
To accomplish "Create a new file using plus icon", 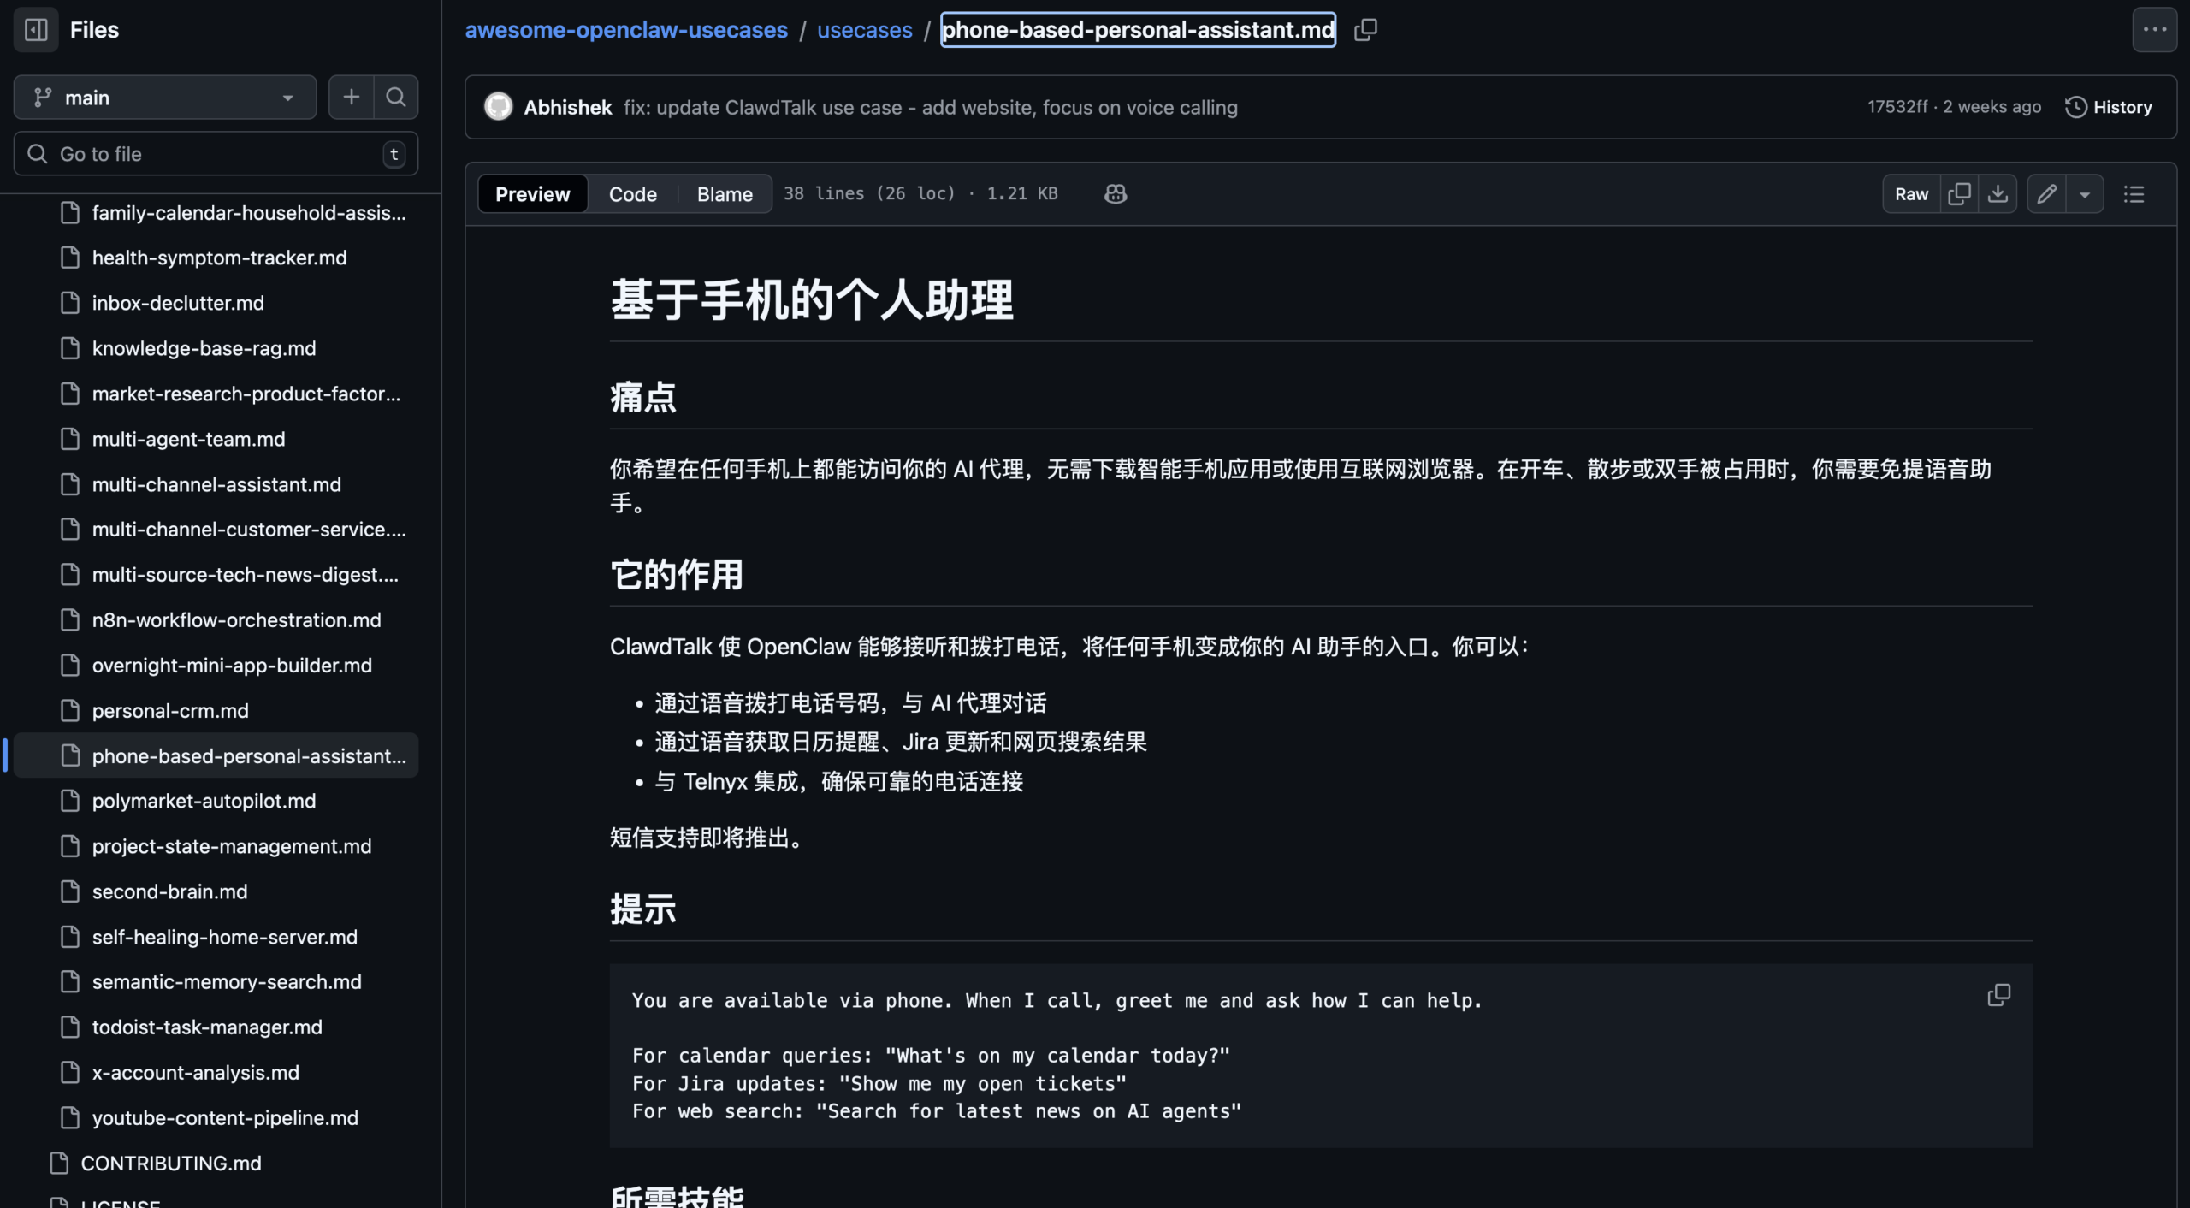I will pos(351,97).
